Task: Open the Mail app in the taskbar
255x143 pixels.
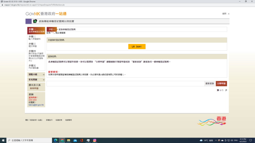Action: click(x=75, y=140)
